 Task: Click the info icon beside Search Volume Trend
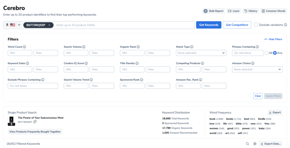[91, 80]
